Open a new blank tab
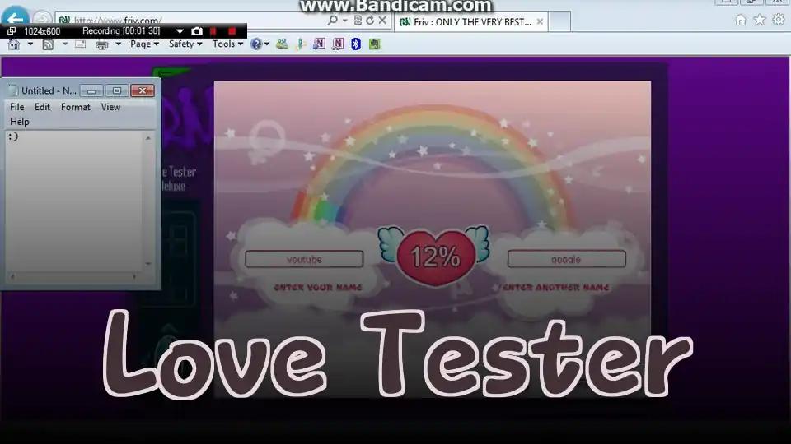This screenshot has width=791, height=444. [559, 21]
